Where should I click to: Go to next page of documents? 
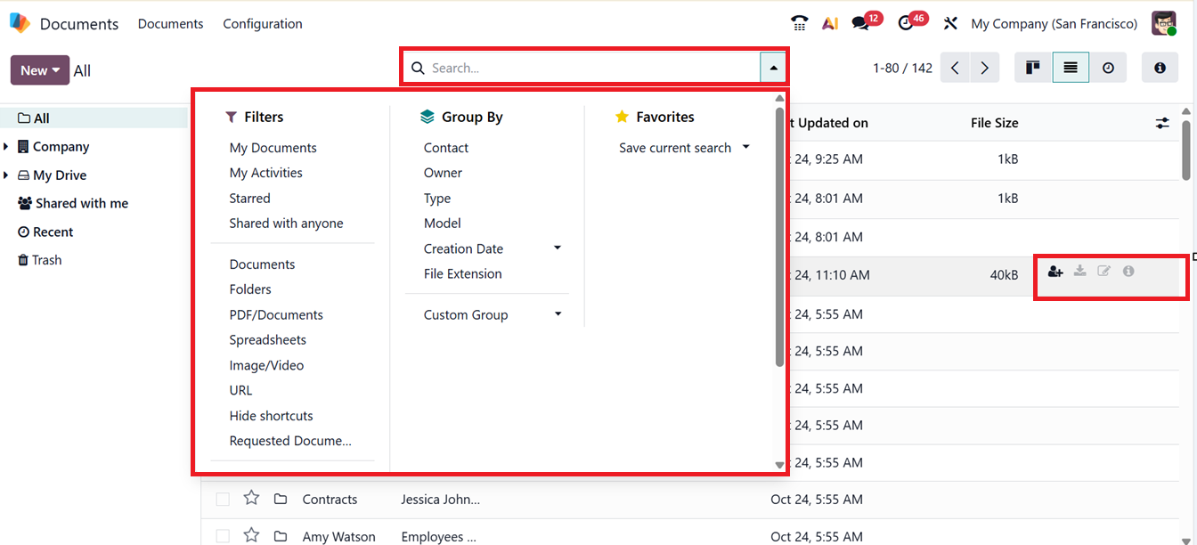tap(984, 68)
